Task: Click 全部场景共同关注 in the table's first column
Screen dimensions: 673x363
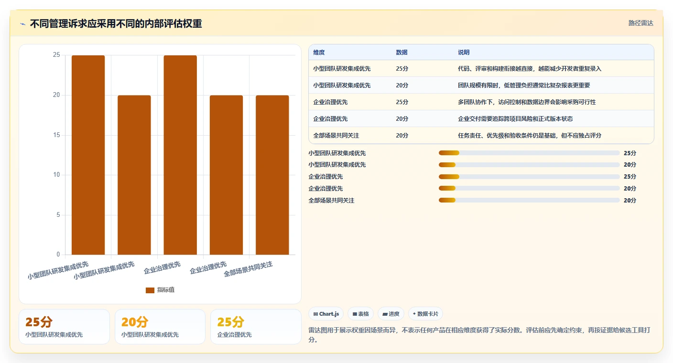Action: click(x=336, y=136)
